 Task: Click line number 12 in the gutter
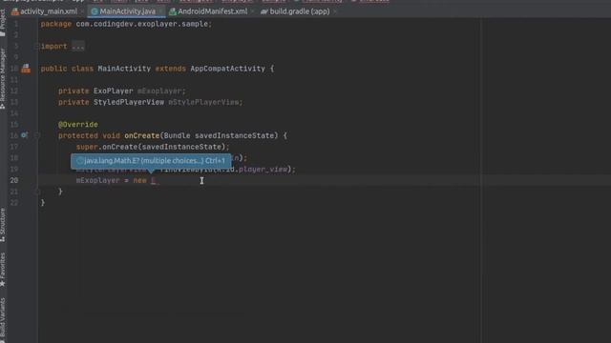14,91
